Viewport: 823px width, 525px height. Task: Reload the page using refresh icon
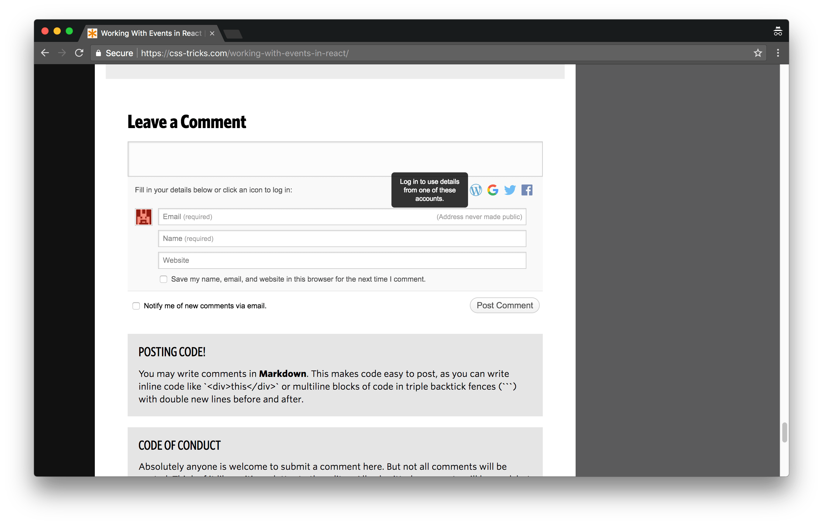pyautogui.click(x=79, y=53)
